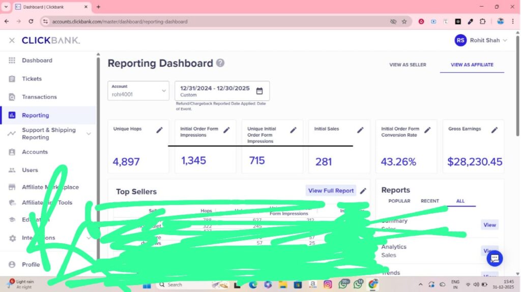Edit the Gross Earnings metric tile

coord(494,130)
